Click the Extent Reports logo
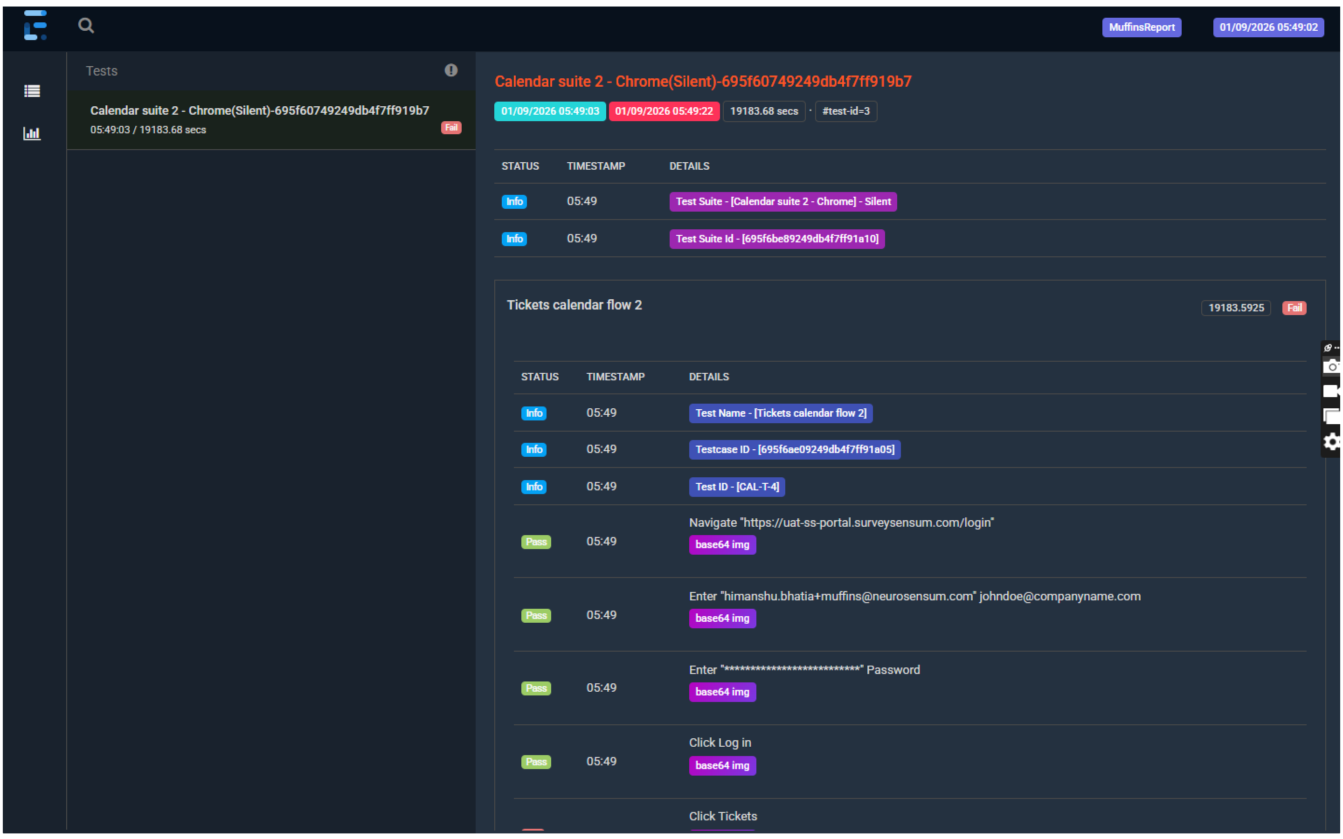Screen dimensions: 1343x839 click(35, 26)
